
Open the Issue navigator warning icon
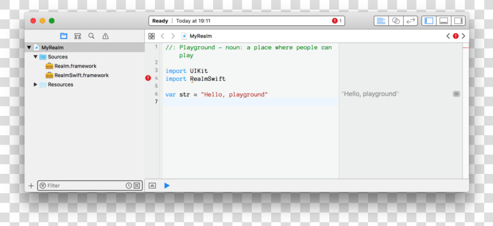[x=105, y=36]
